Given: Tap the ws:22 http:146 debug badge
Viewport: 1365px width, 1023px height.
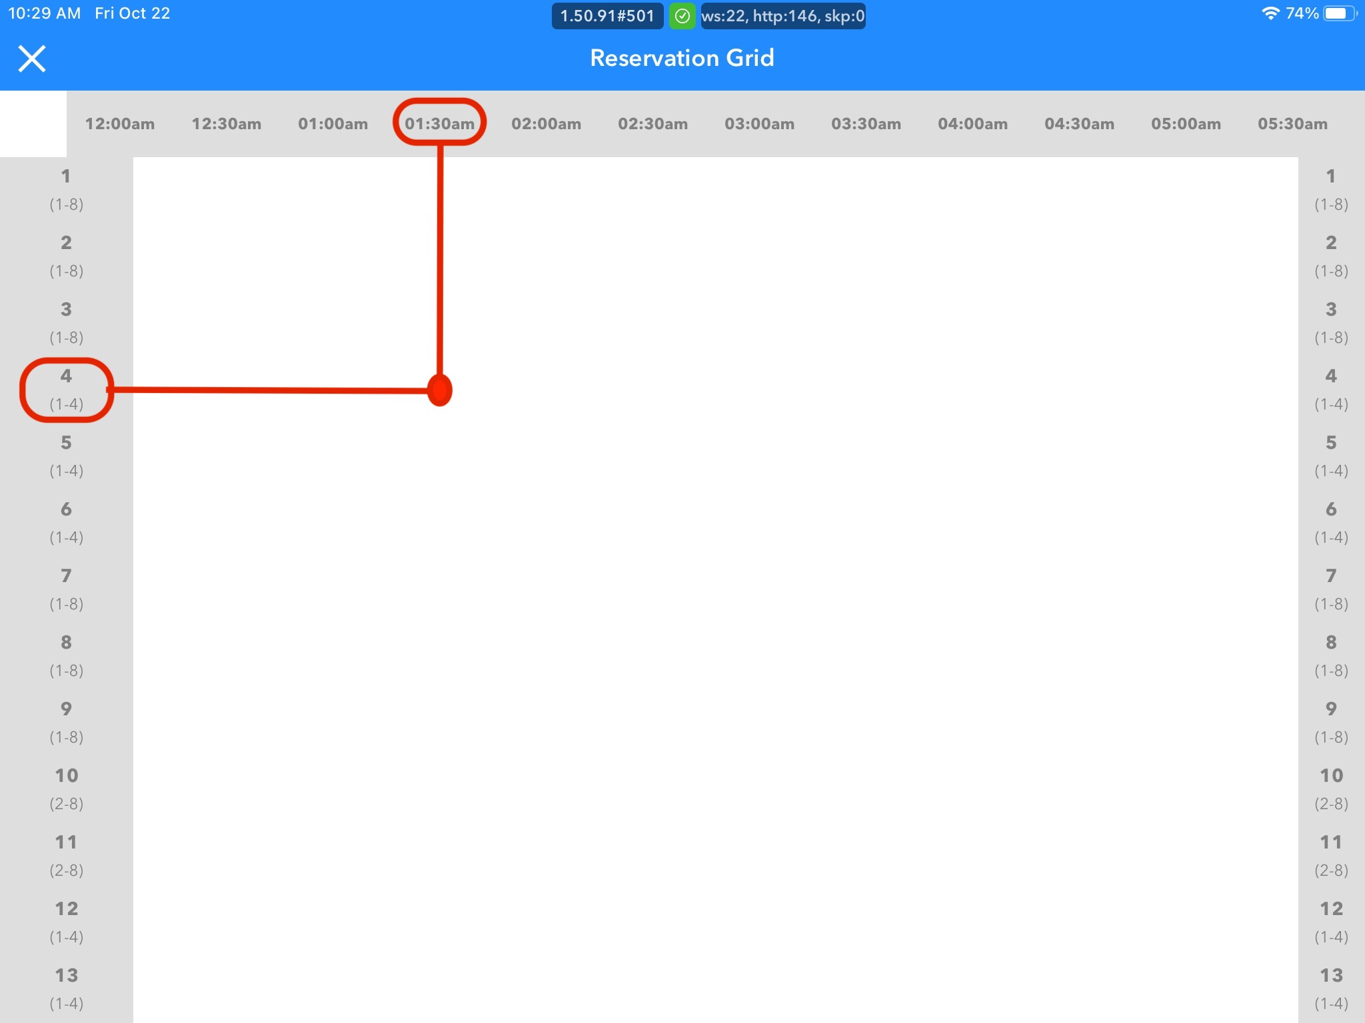Looking at the screenshot, I should pyautogui.click(x=782, y=16).
